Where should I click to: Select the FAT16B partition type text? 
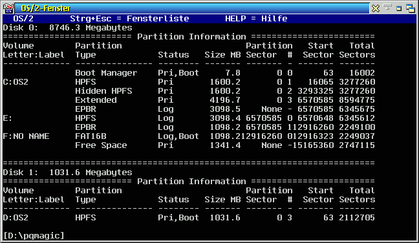click(91, 136)
